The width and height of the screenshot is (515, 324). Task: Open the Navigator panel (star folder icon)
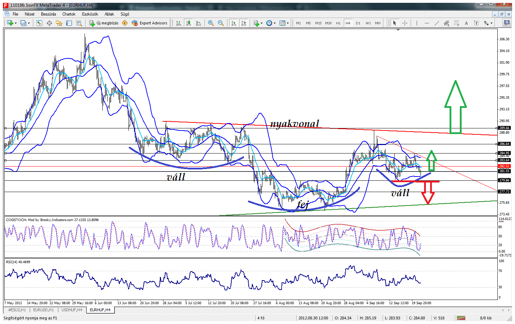tap(59, 23)
